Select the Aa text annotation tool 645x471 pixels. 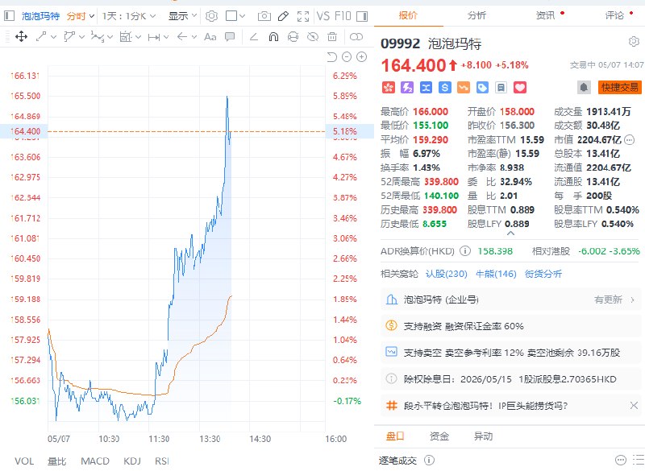(210, 37)
